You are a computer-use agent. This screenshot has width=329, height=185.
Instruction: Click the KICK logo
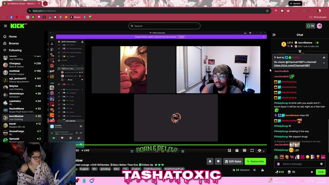click(x=19, y=26)
